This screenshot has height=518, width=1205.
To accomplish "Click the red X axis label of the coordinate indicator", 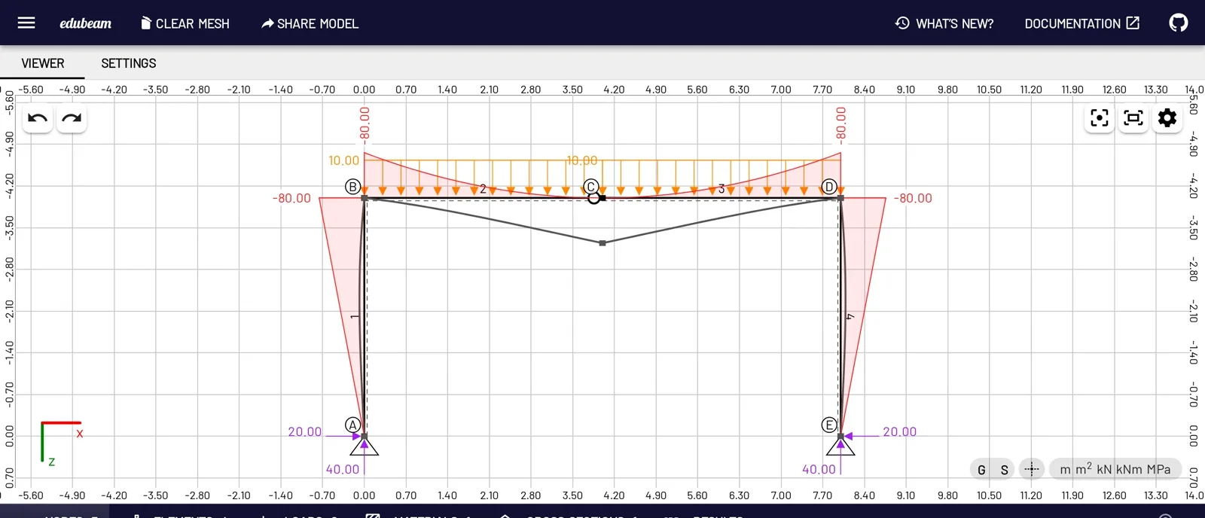I will 79,434.
